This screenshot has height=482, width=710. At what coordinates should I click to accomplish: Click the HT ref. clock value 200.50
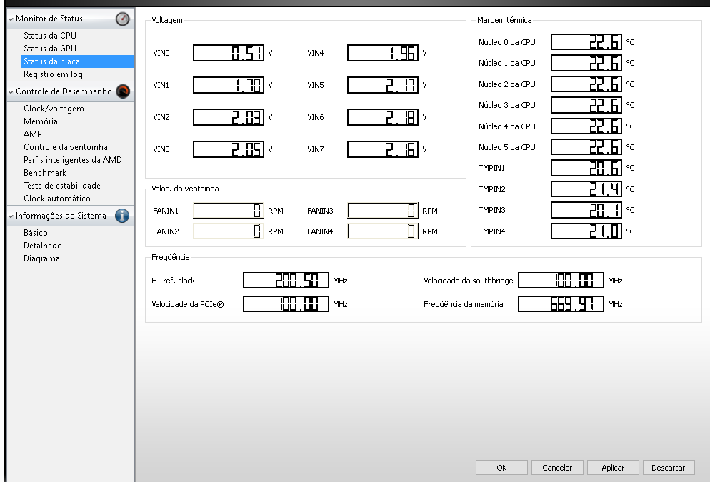point(286,281)
